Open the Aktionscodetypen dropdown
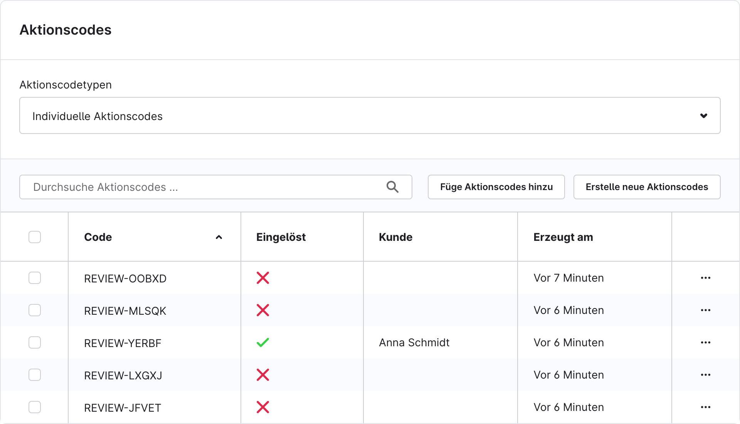 click(370, 115)
